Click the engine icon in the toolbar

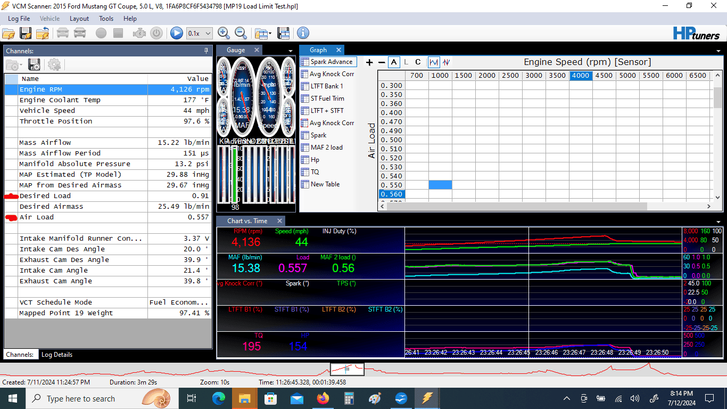139,33
